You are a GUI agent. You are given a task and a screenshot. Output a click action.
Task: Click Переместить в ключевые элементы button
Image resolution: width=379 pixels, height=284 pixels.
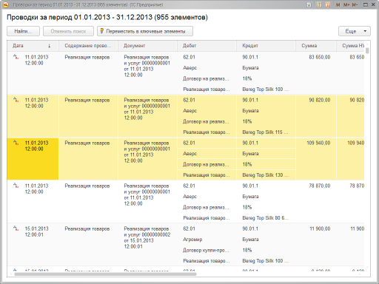coord(145,31)
